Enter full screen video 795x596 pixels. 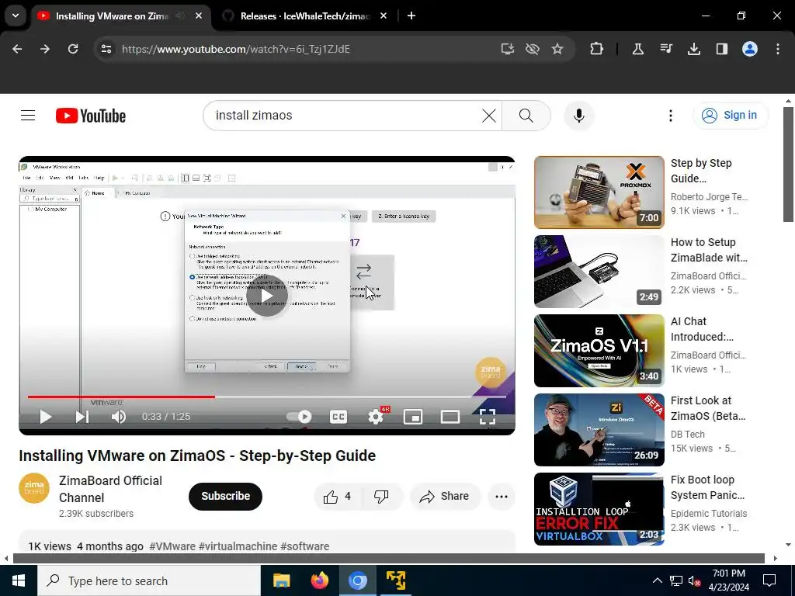tap(488, 417)
